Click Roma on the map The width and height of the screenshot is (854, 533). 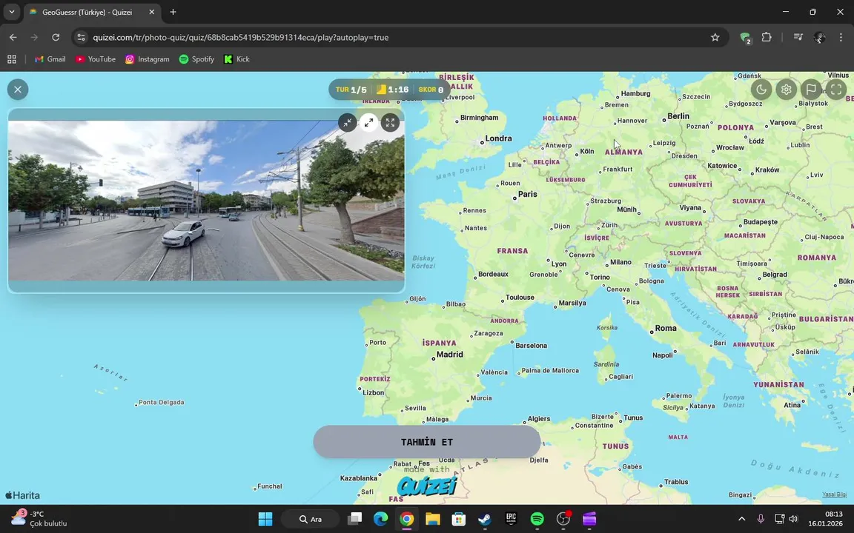[664, 329]
